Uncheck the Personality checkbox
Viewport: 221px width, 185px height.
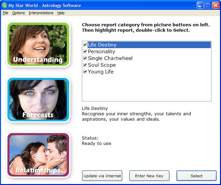(x=85, y=52)
